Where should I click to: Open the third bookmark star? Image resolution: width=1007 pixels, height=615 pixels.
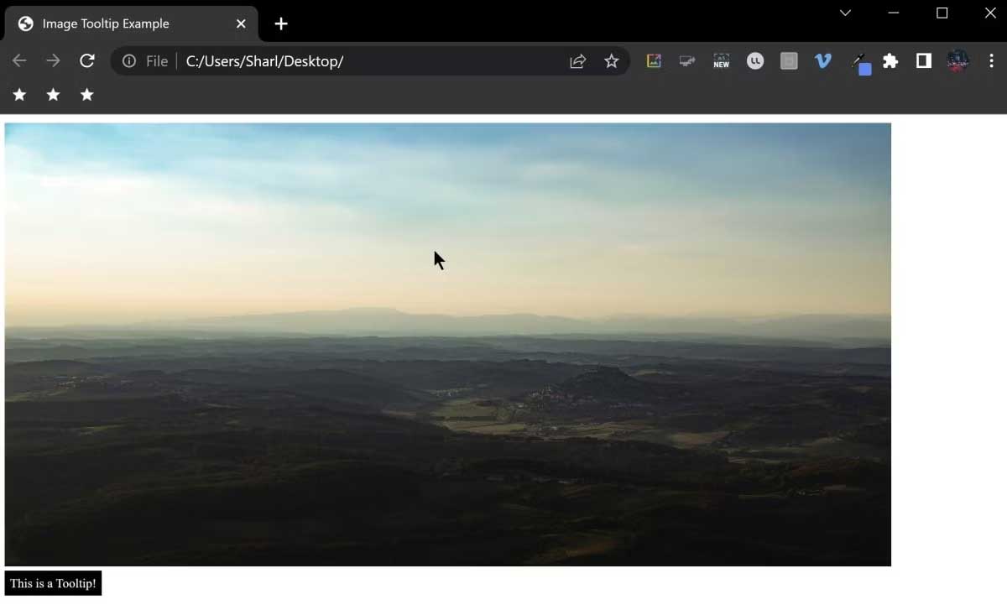86,95
